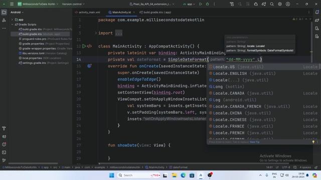
Task: Click run gutter icon beside class MainActivity
Action: (x=84, y=46)
